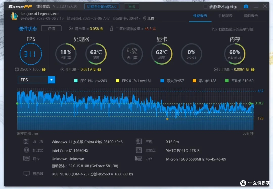Click the carbon dioxide emission icon
Viewport: 273px width, 189px height.
pos(112,28)
